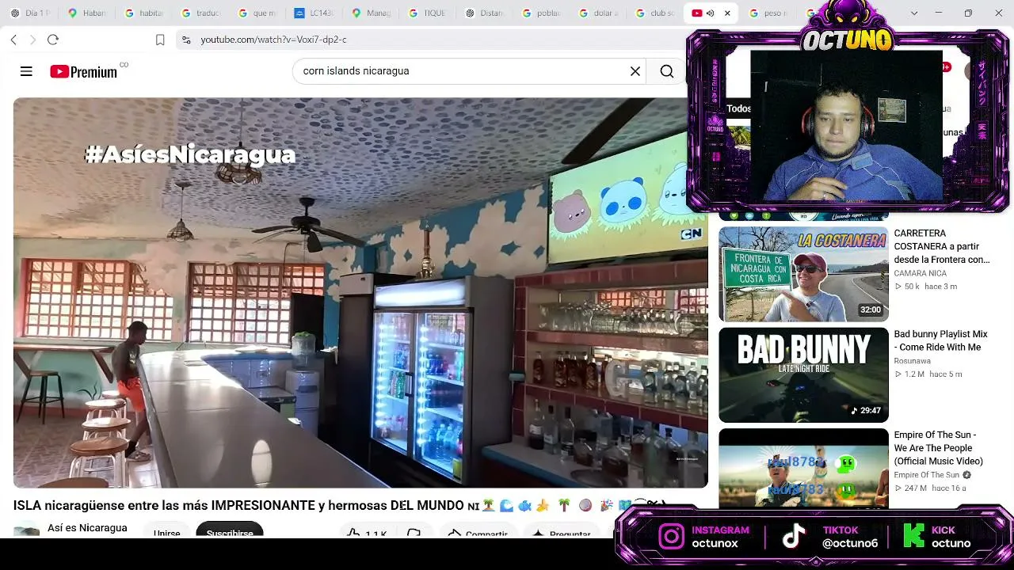Click the video title 'ISLA nicaragüense entre las más IMPRESIONANTE'
1014x570 pixels.
pos(238,505)
